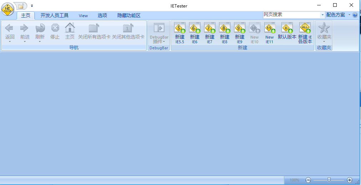
Task: Click the zoom slider thumb
Action: point(329,180)
